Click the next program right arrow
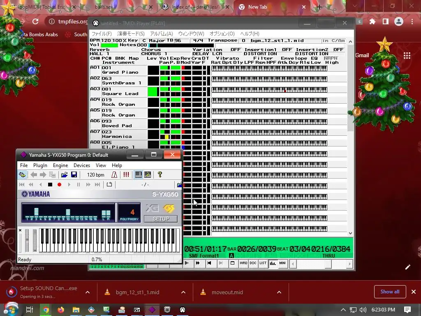The width and height of the screenshot is (421, 316). click(x=43, y=174)
